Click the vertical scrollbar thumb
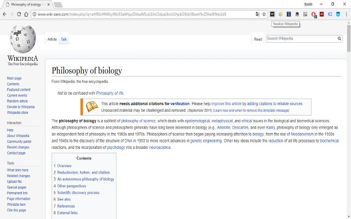Viewport: 351px width, 219px height. tap(349, 38)
